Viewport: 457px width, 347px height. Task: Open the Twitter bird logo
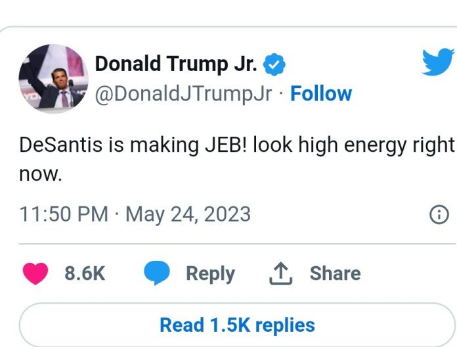click(x=438, y=62)
